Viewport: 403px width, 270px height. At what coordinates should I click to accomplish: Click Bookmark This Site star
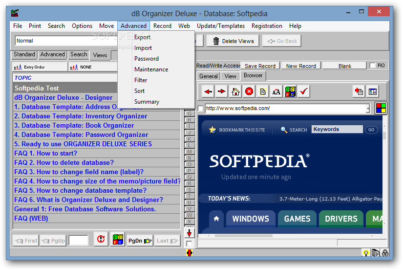(x=212, y=130)
